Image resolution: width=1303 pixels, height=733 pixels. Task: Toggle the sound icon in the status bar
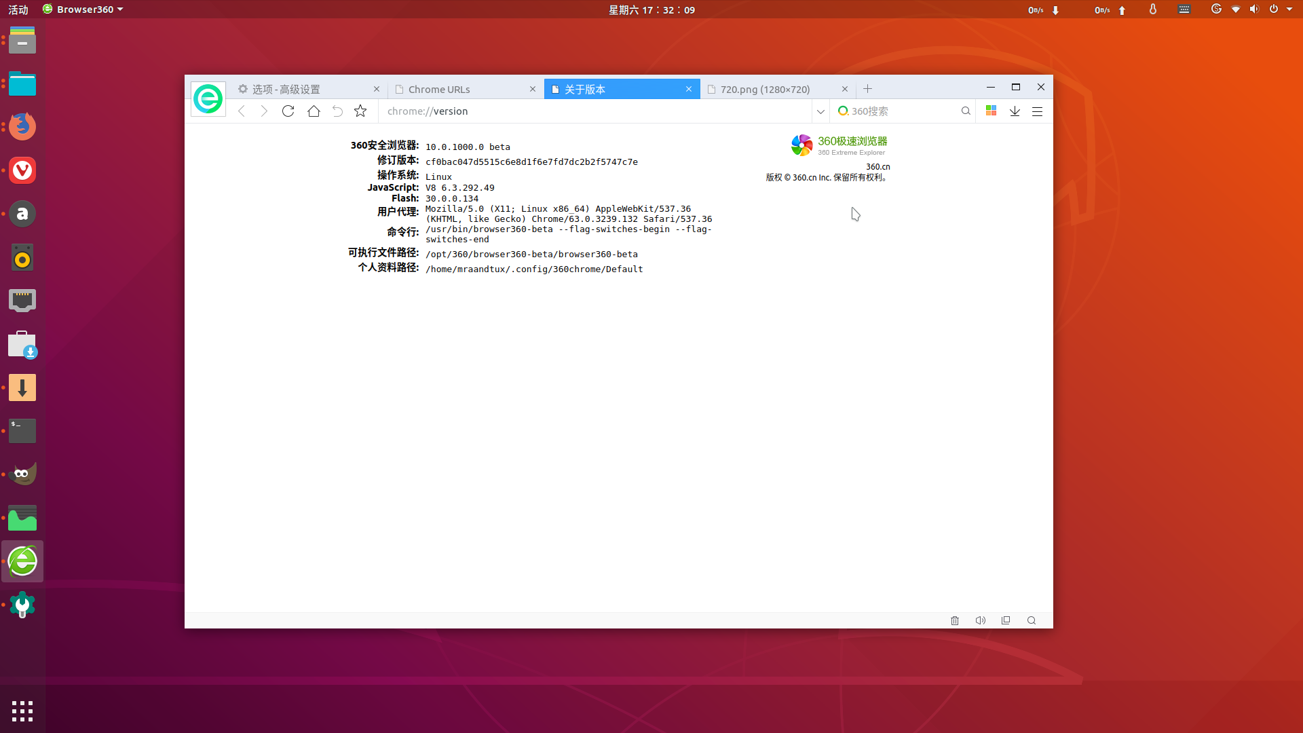click(x=981, y=620)
